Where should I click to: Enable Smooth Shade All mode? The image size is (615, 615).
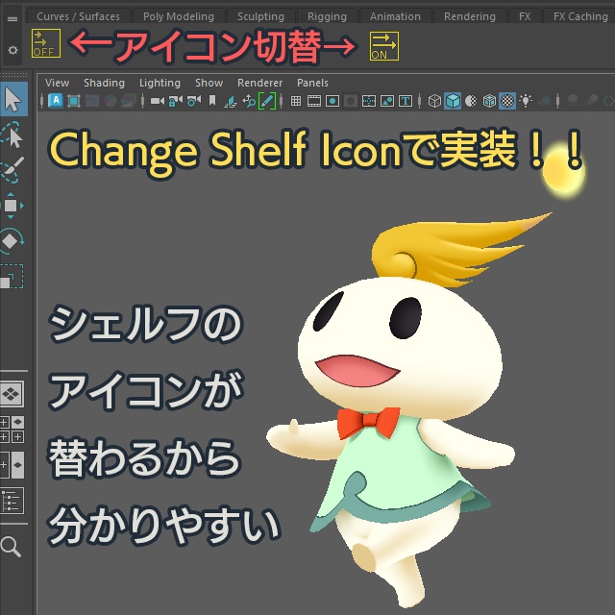[x=453, y=101]
